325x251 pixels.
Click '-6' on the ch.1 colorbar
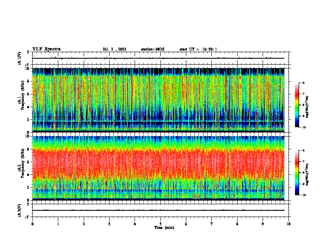click(303, 82)
